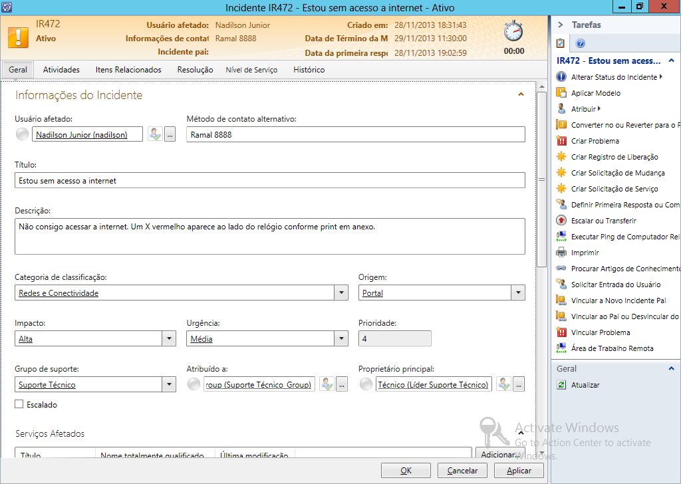
Task: Click Criar Solicitação de Serviço icon
Action: point(561,188)
